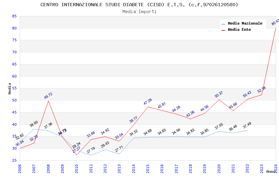The image size is (279, 180).
Task: Click the 85 y-axis tick label
Action: tap(14, 16)
